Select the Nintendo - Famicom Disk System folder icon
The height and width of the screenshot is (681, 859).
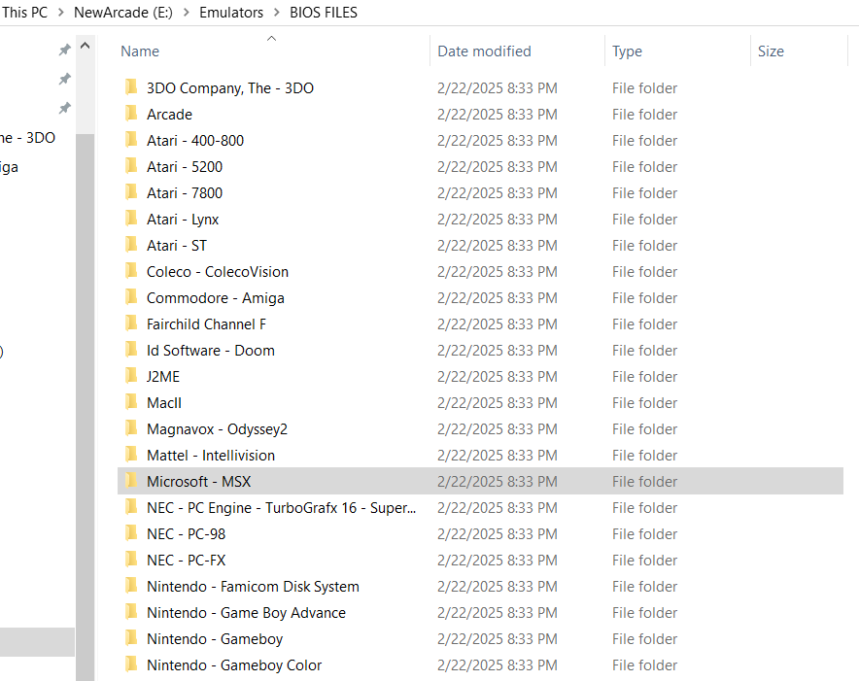click(x=131, y=587)
